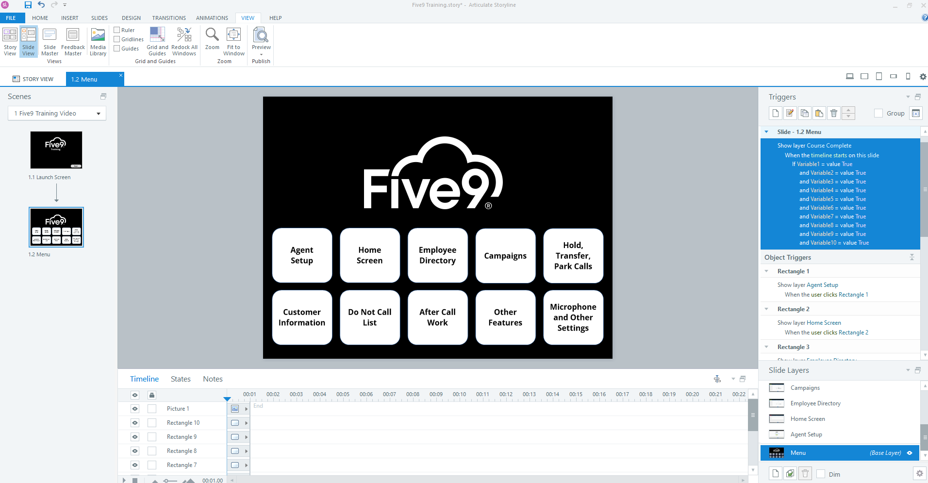Paste a trigger in the Triggers panel
Image resolution: width=928 pixels, height=483 pixels.
click(819, 113)
